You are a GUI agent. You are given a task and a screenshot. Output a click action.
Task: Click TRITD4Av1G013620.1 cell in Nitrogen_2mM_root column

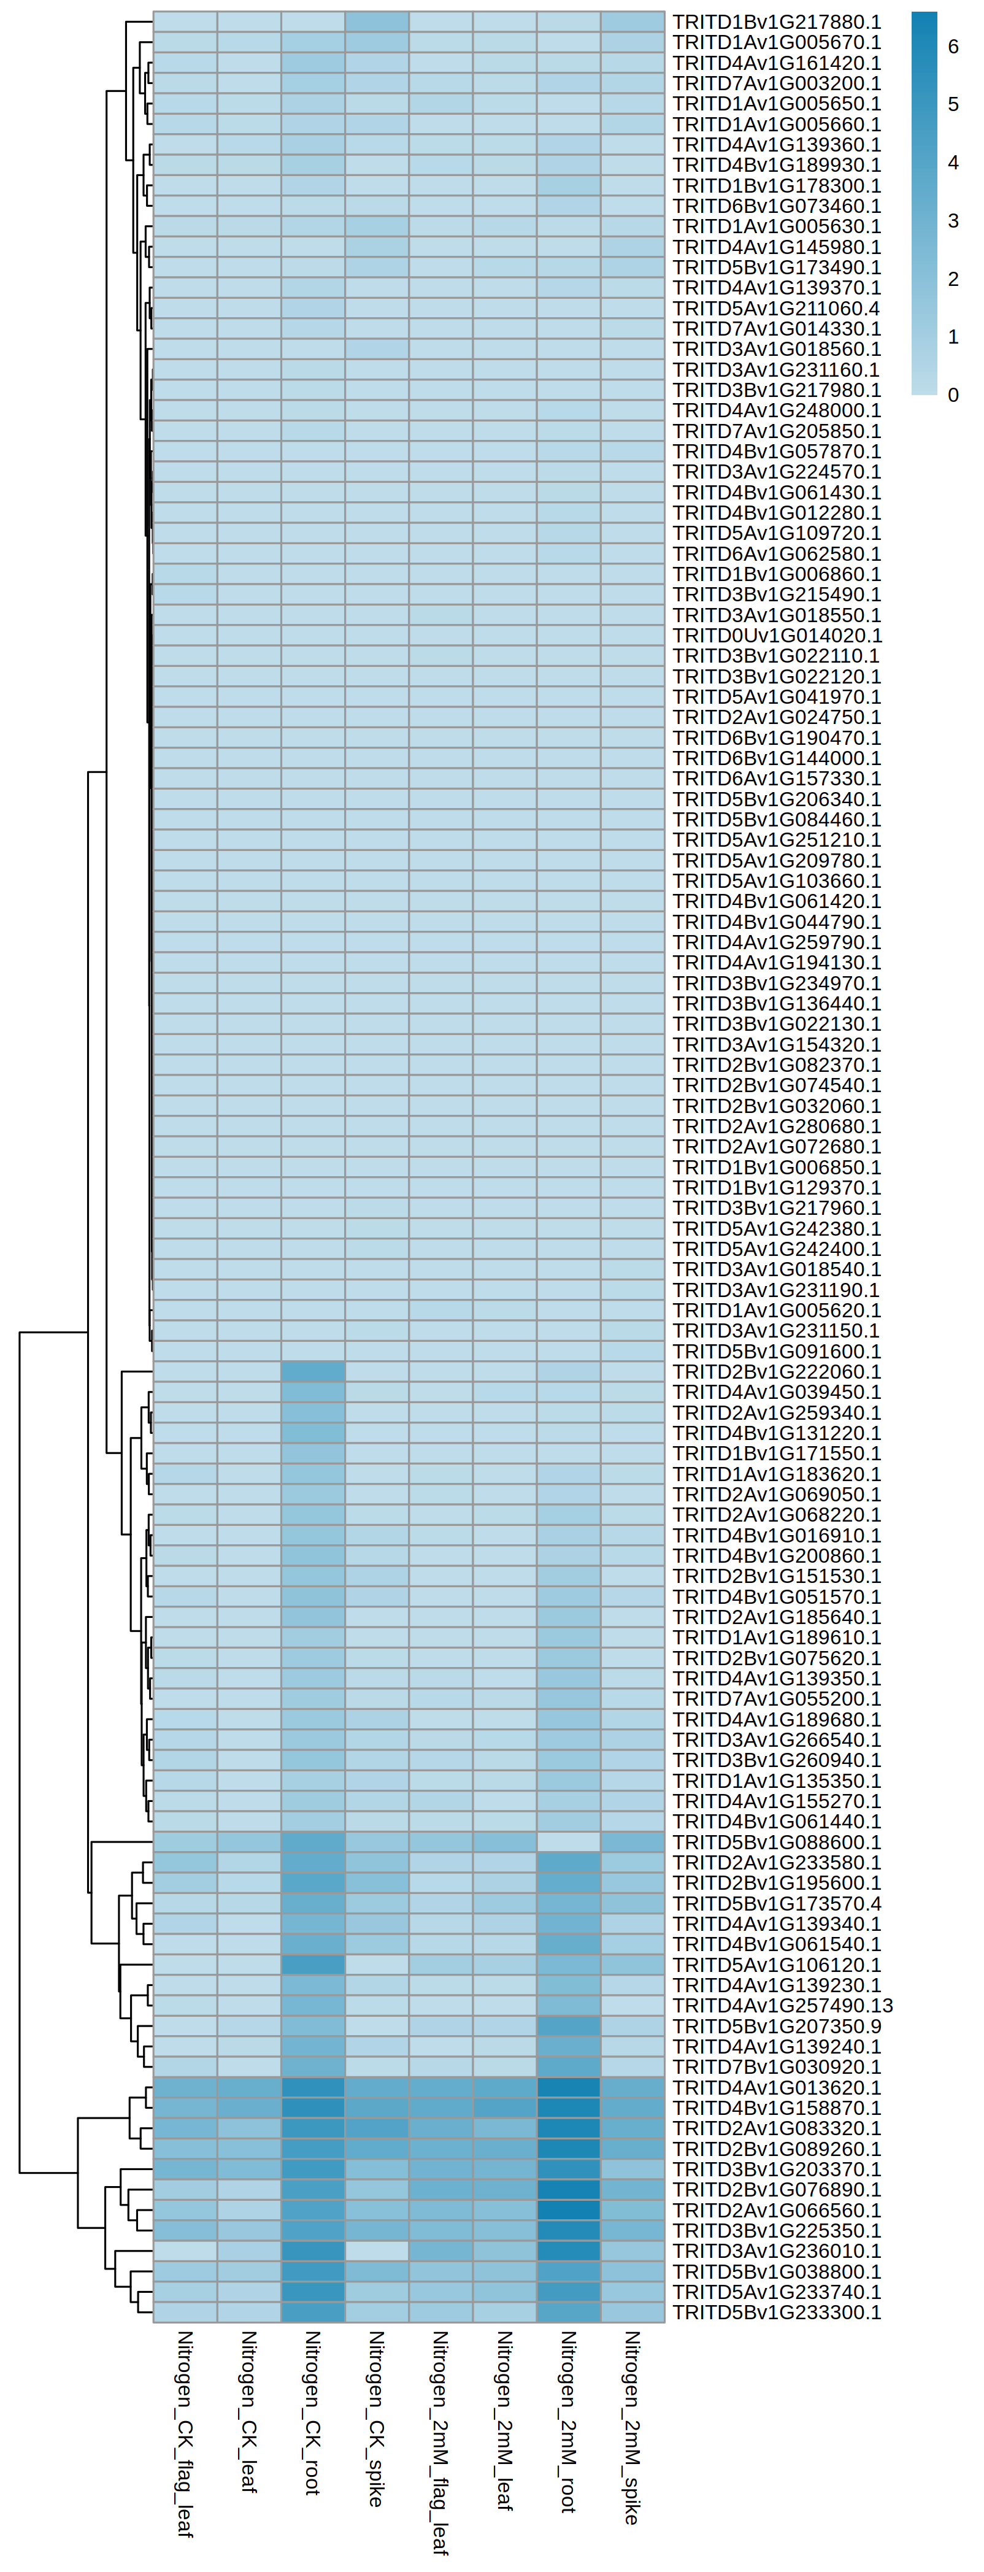pos(568,2088)
